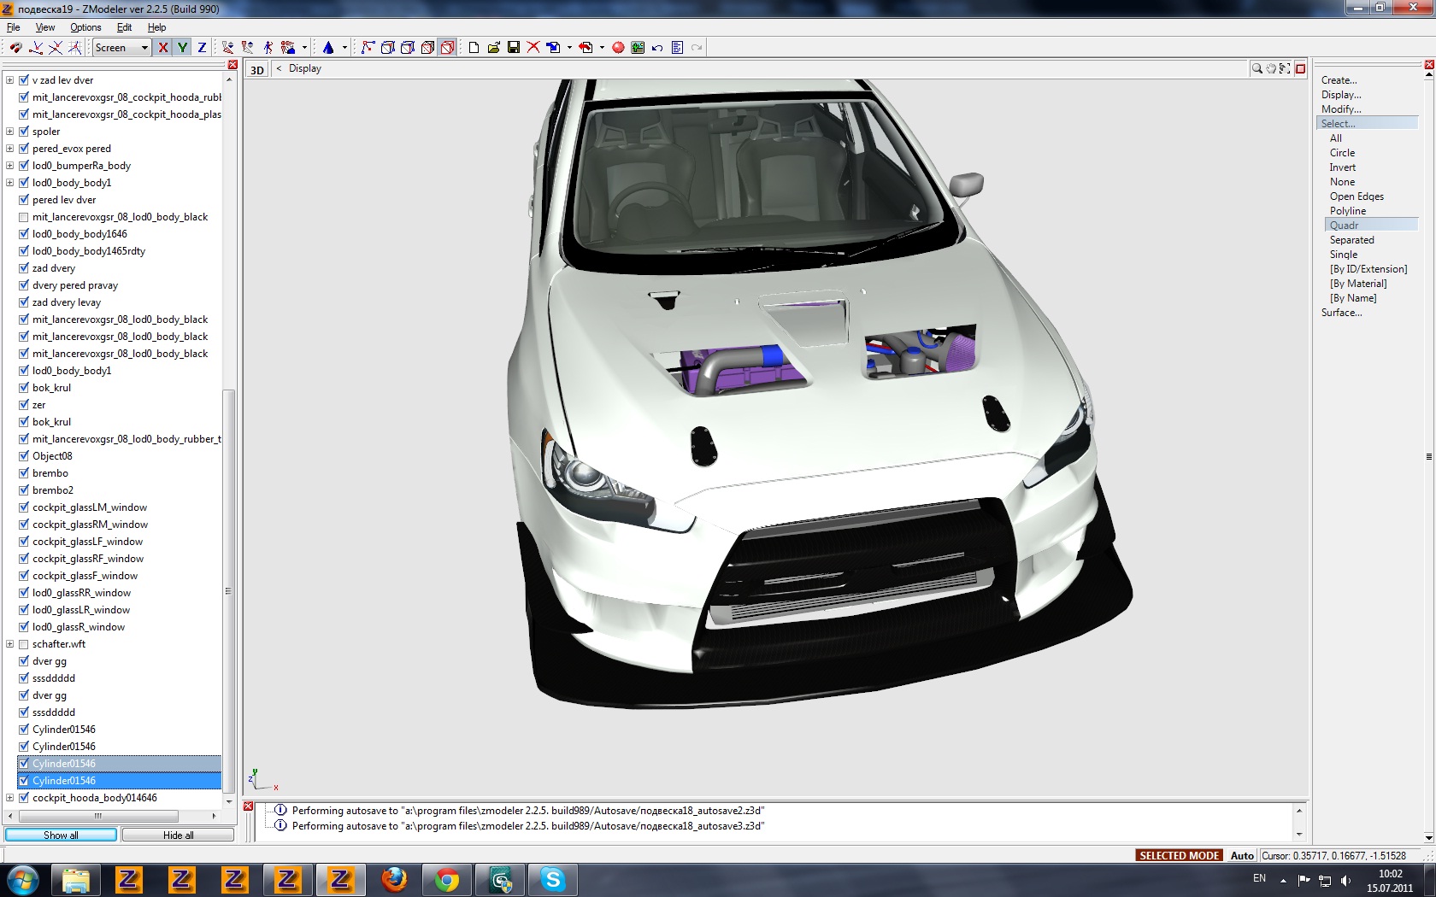Select the highlighted 'Cylinder01546' last row
Viewport: 1436px width, 897px height.
tap(120, 781)
